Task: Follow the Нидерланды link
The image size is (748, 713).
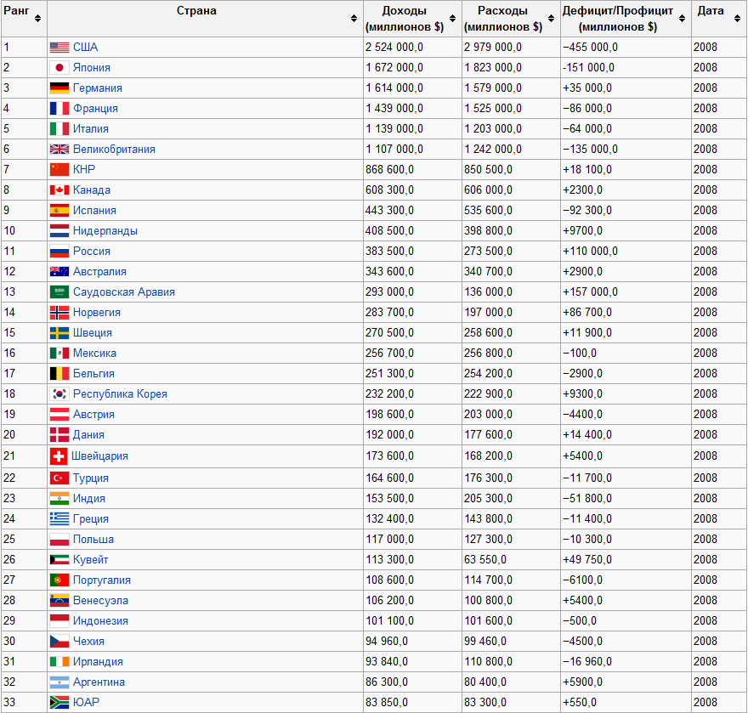Action: pos(105,231)
